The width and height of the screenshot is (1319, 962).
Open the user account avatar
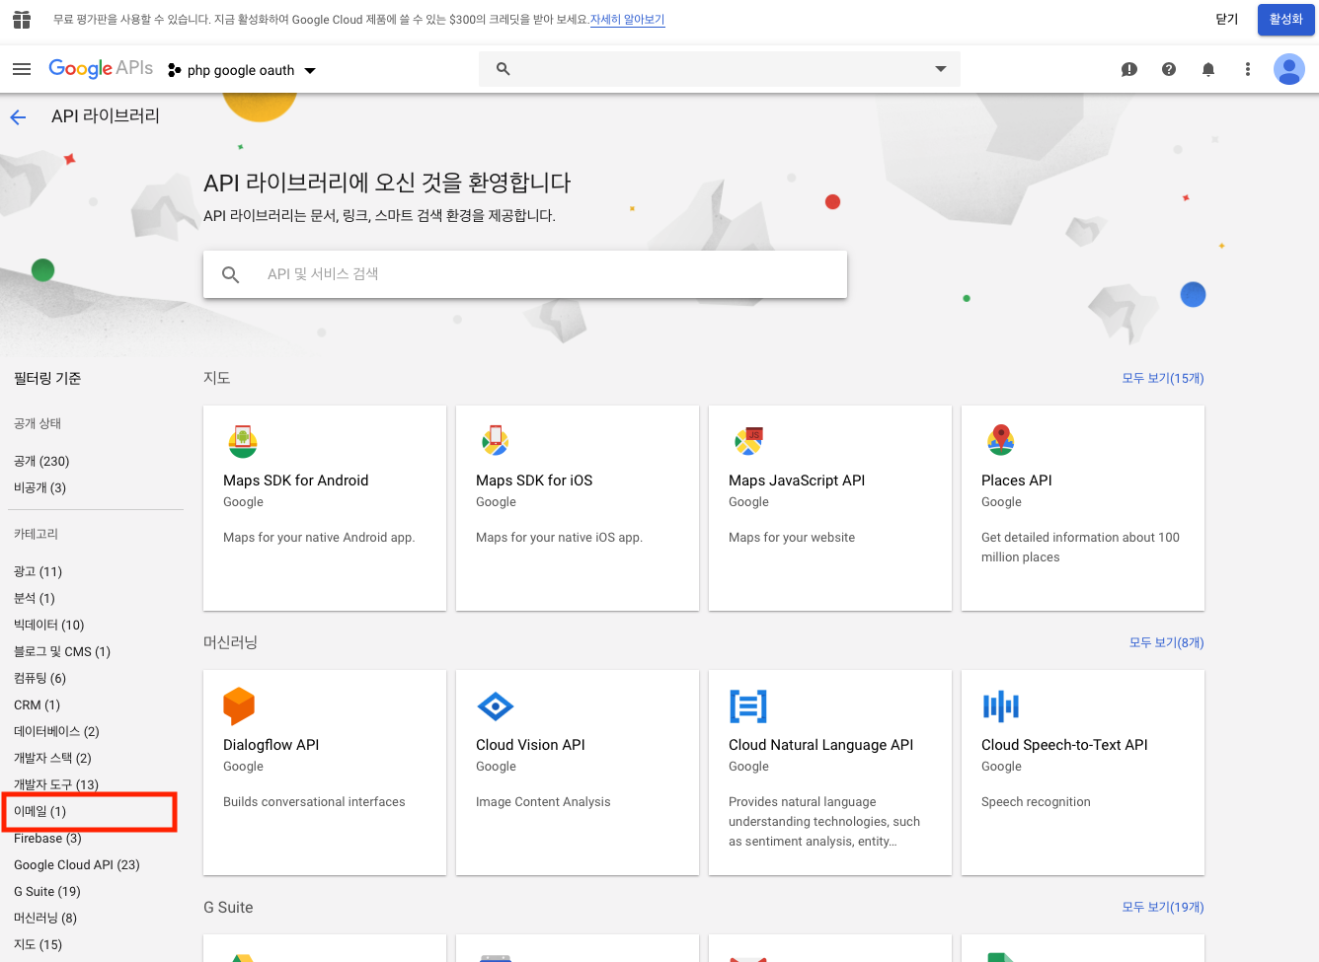tap(1289, 69)
